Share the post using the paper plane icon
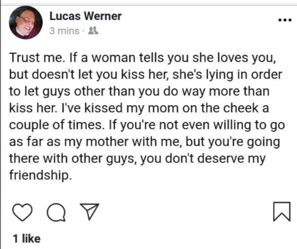Screen dimensions: 297x249 (x=90, y=212)
